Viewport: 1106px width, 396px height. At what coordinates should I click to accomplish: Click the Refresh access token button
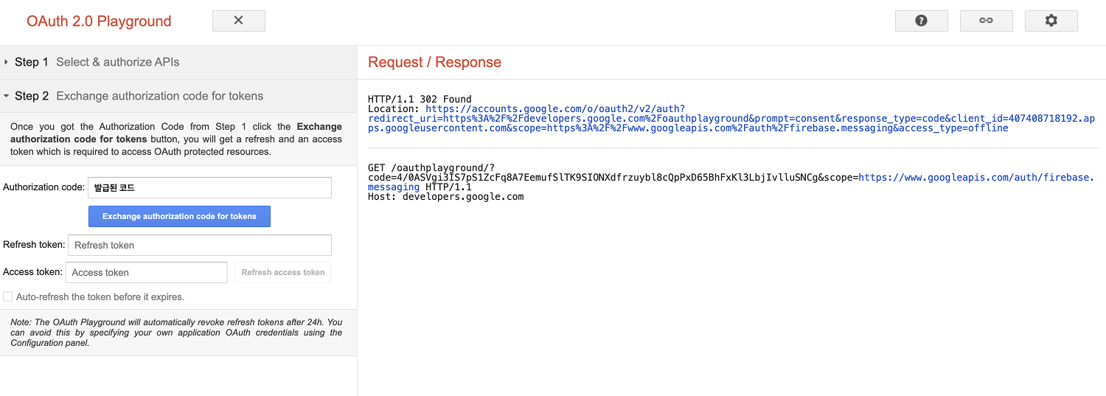[x=283, y=272]
